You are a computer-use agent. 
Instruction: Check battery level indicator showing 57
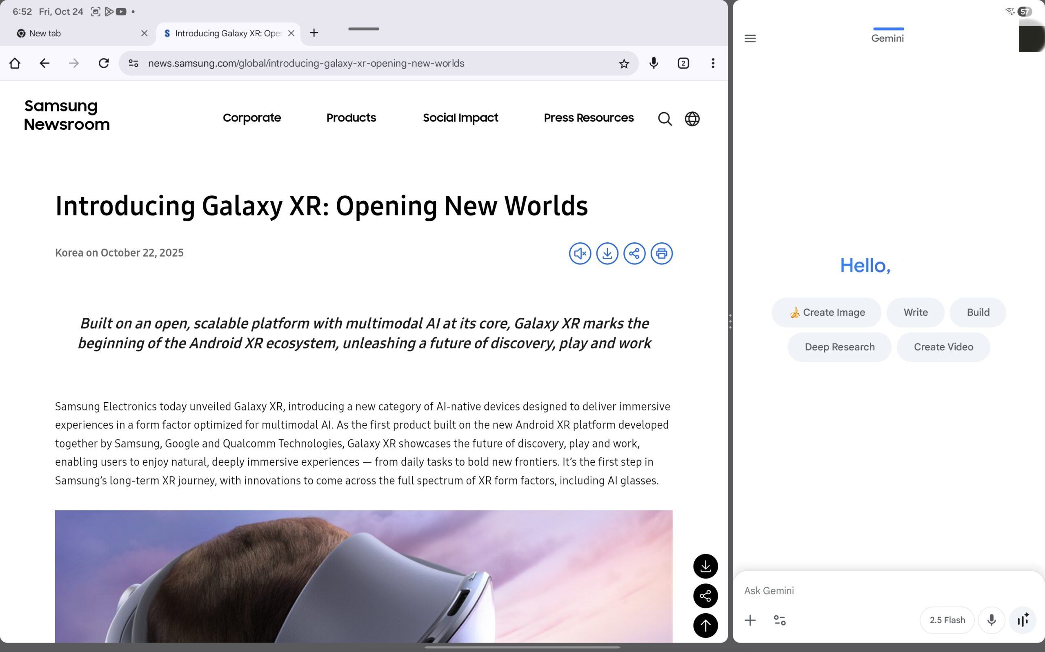(x=1025, y=12)
